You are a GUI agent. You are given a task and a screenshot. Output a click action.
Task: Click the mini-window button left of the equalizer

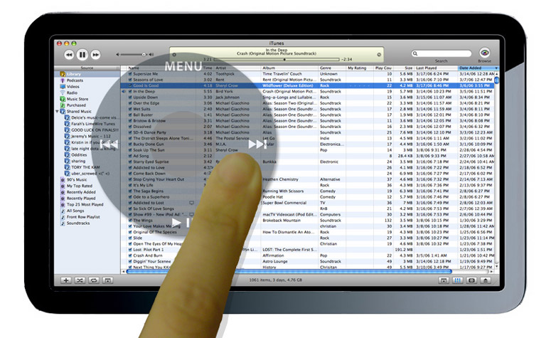pos(444,280)
